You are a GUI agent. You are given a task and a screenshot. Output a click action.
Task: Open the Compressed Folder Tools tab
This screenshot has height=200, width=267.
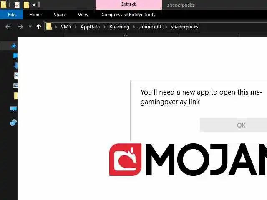[128, 15]
